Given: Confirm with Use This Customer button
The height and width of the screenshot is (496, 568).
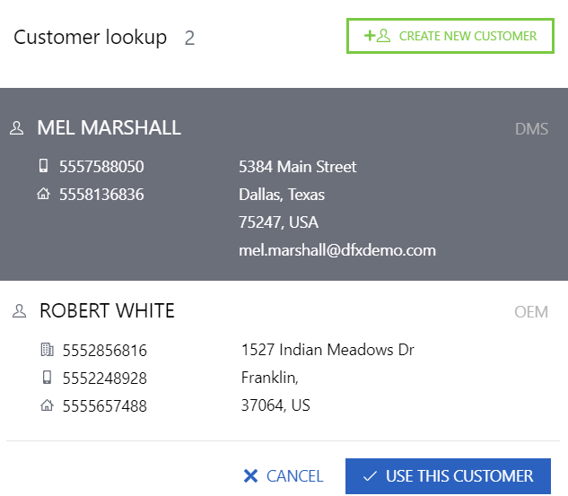Looking at the screenshot, I should (x=448, y=476).
